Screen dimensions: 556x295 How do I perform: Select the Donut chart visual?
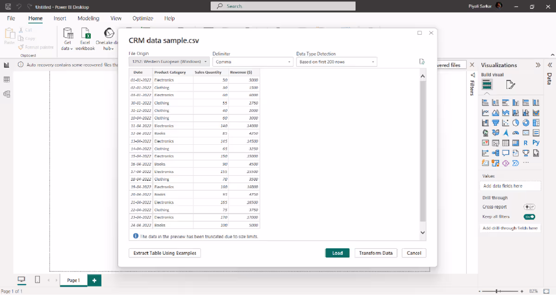(x=526, y=123)
